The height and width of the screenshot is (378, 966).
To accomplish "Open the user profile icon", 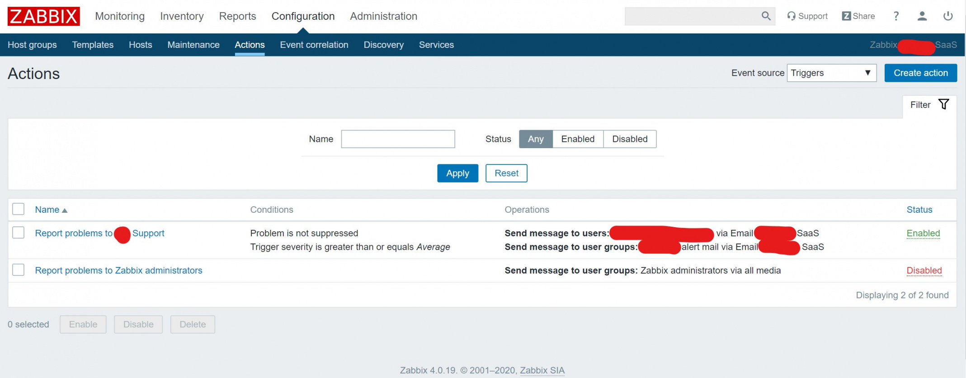I will [922, 16].
